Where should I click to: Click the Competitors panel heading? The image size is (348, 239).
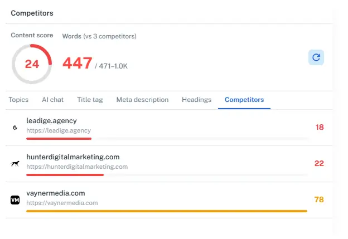point(32,13)
